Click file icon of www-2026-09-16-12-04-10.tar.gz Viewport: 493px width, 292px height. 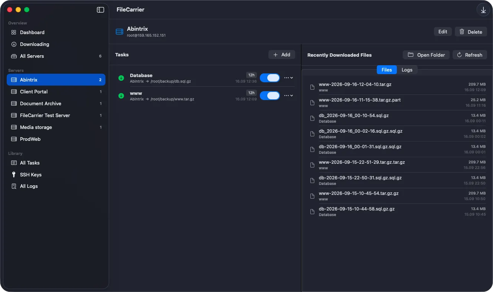(312, 87)
